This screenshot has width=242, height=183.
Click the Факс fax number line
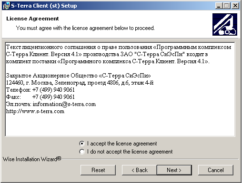coord(40,97)
